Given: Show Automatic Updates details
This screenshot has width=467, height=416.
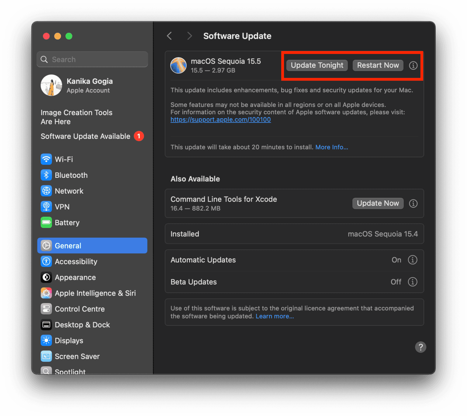Looking at the screenshot, I should coord(413,260).
